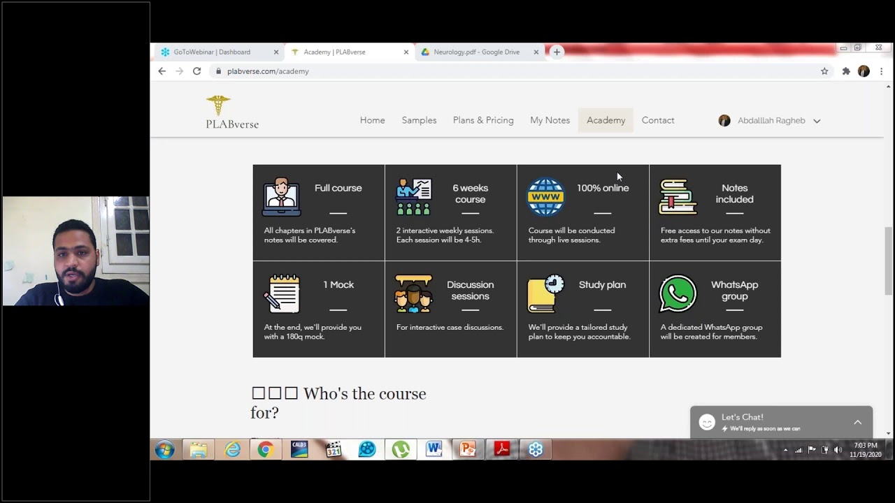Viewport: 895px width, 503px height.
Task: Close the GoToWebinar Dashboard tab
Action: click(x=276, y=52)
